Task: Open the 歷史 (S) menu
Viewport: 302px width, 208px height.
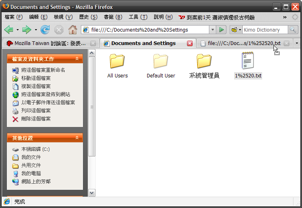Action: coord(88,17)
